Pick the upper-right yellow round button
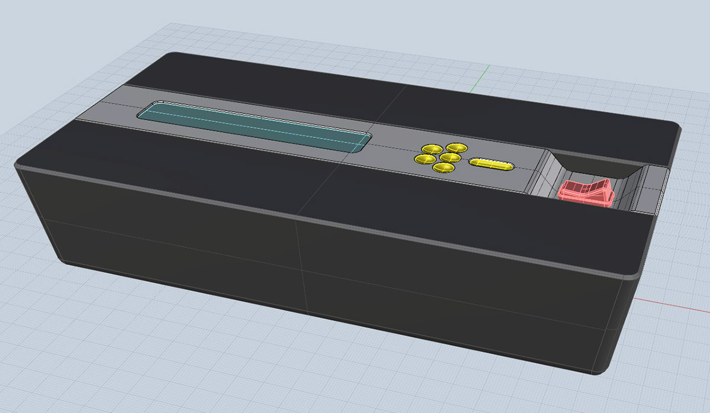The image size is (710, 413). pyautogui.click(x=456, y=147)
